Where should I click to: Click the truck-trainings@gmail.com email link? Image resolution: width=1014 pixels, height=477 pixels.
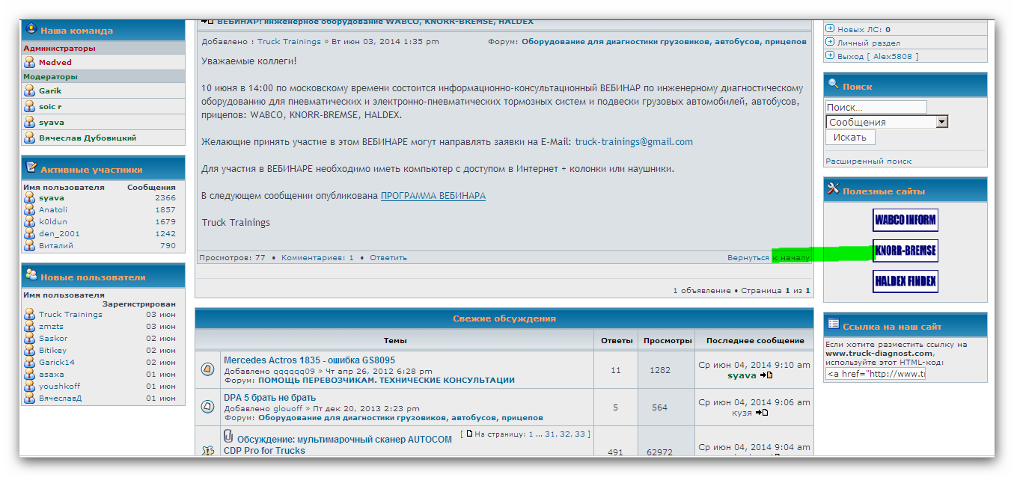pyautogui.click(x=634, y=142)
